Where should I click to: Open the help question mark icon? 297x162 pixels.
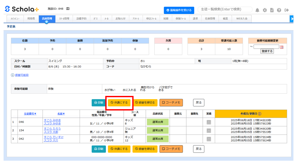pos(279,10)
